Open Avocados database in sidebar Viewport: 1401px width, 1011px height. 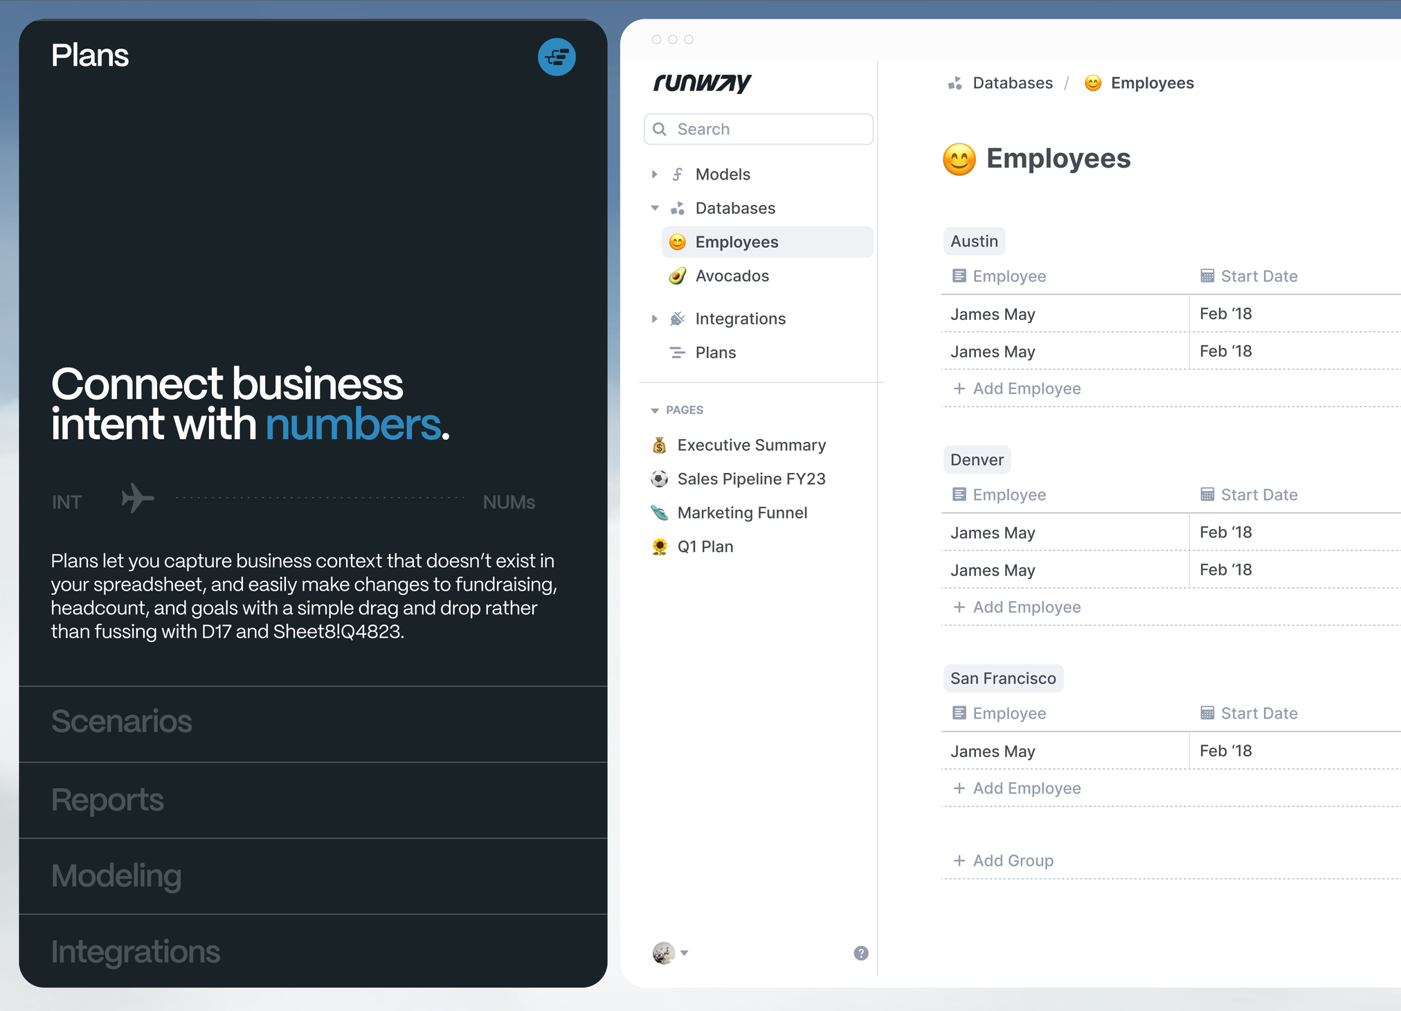732,276
